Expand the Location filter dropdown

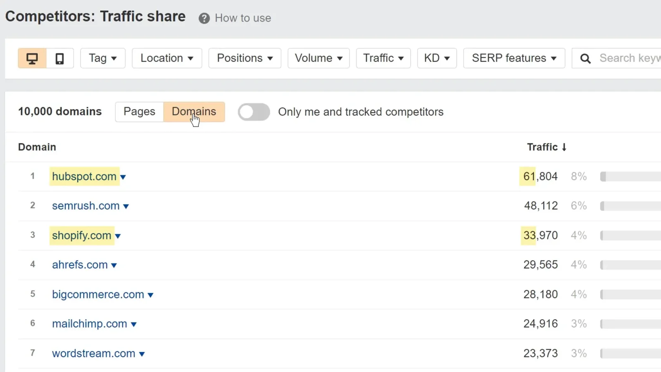click(x=166, y=58)
